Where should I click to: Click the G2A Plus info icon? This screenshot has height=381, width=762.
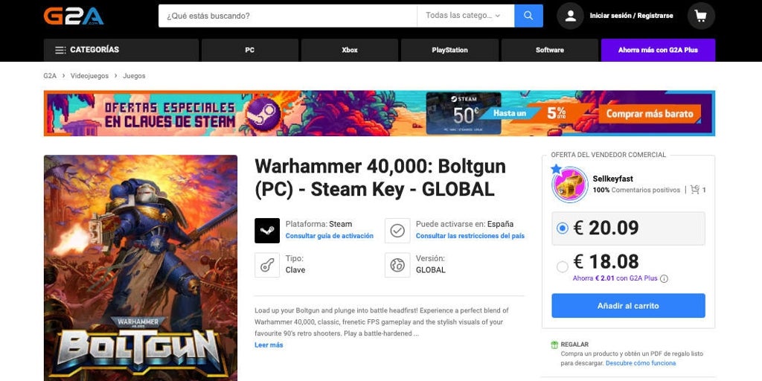664,278
